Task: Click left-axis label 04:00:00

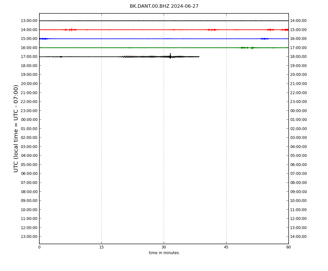Action: (29, 156)
